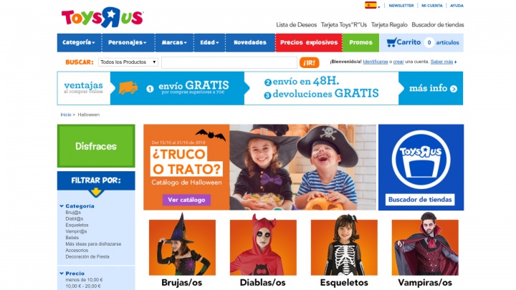Open the Precios explosivos tab
Screen dimensions: 516x290
click(x=309, y=42)
